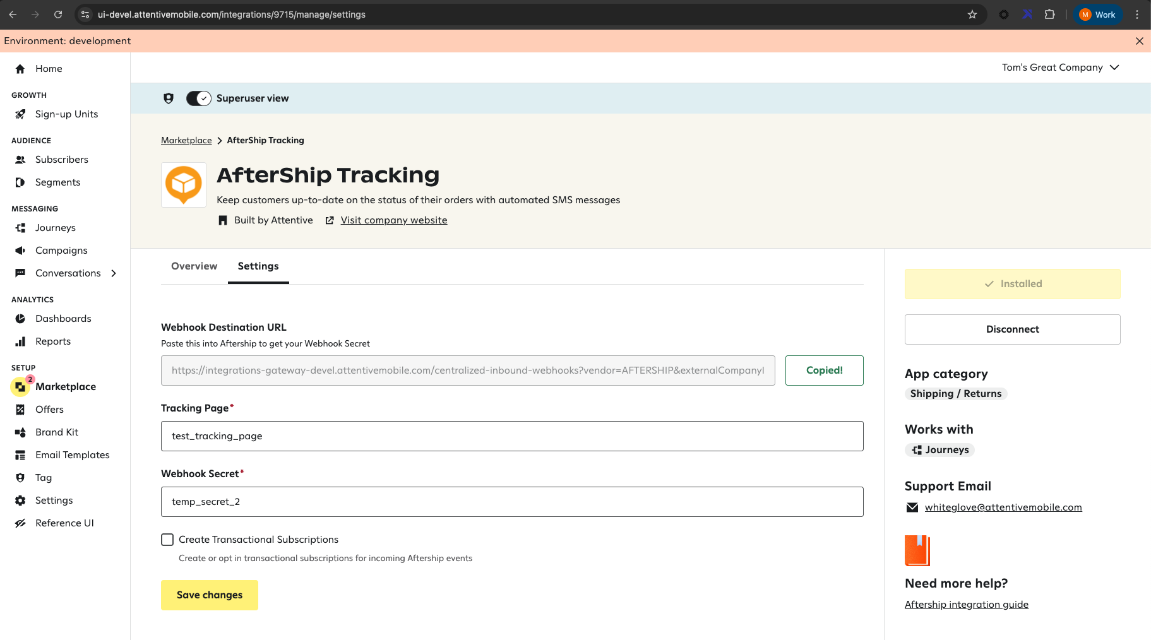This screenshot has width=1151, height=640.
Task: Click the Email Templates icon
Action: tap(20, 455)
